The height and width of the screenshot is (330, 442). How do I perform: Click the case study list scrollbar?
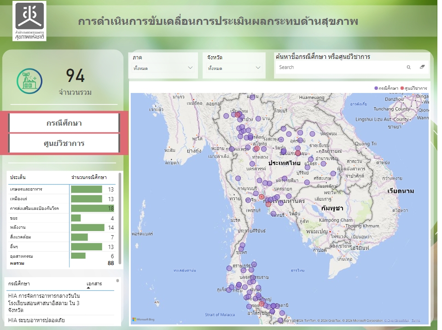pos(117,281)
